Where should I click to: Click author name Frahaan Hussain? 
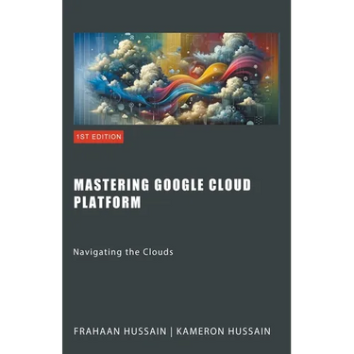[x=120, y=331]
